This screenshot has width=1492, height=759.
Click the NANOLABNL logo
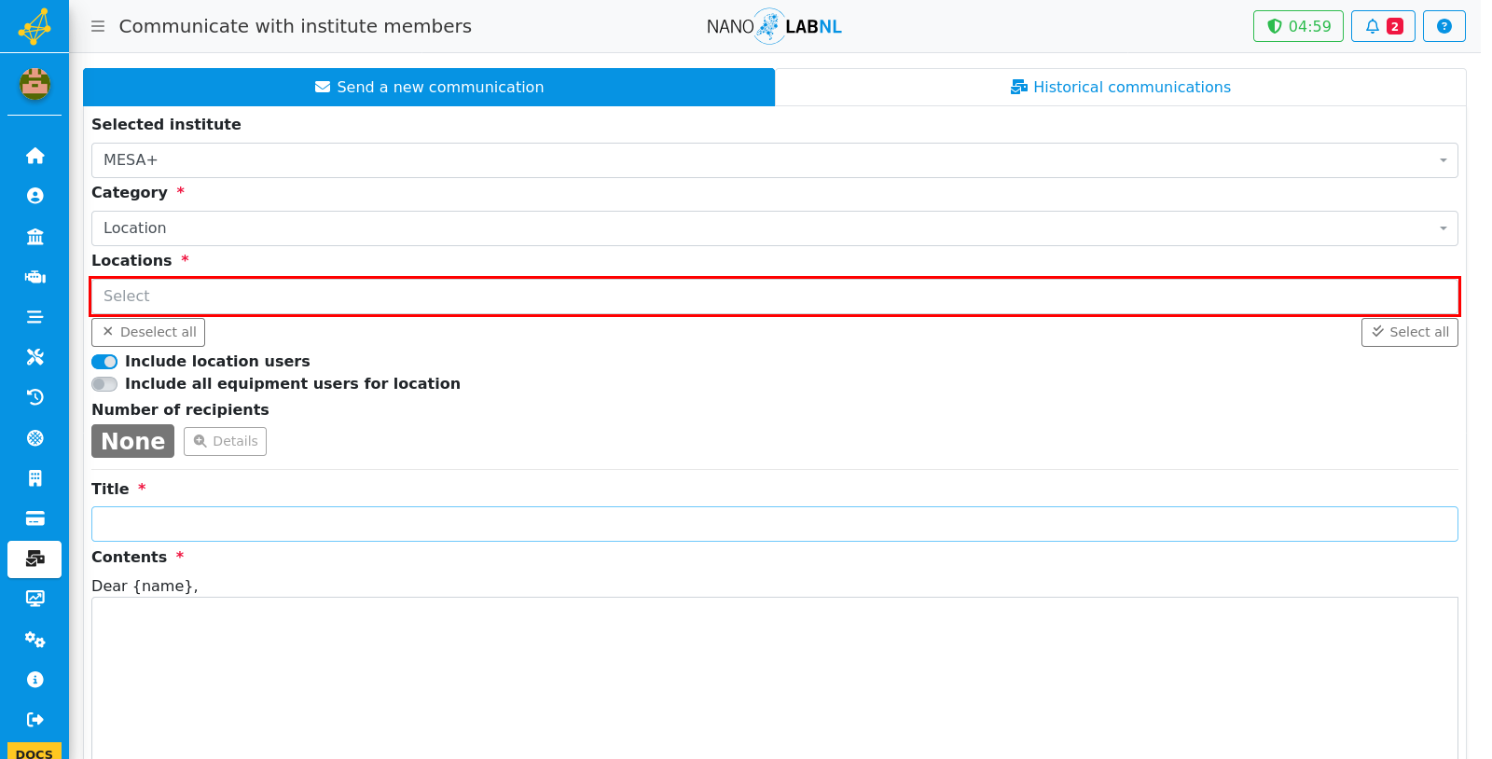pyautogui.click(x=774, y=26)
